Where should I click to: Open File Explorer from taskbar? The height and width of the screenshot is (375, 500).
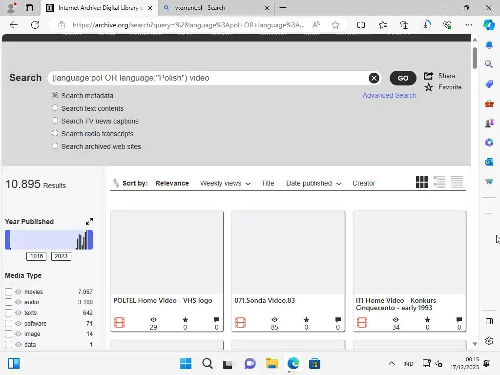coord(271,363)
